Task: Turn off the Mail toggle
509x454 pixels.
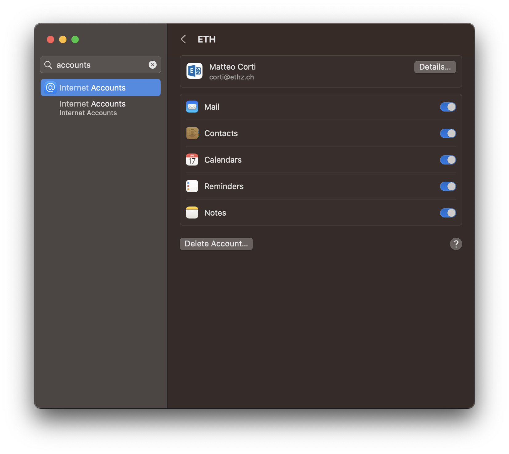Action: [x=448, y=107]
